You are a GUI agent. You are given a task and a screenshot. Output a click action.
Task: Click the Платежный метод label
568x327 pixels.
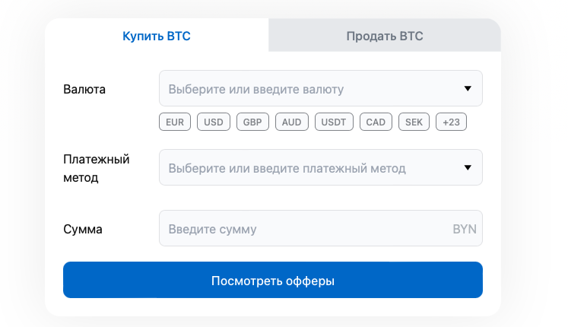coord(97,168)
